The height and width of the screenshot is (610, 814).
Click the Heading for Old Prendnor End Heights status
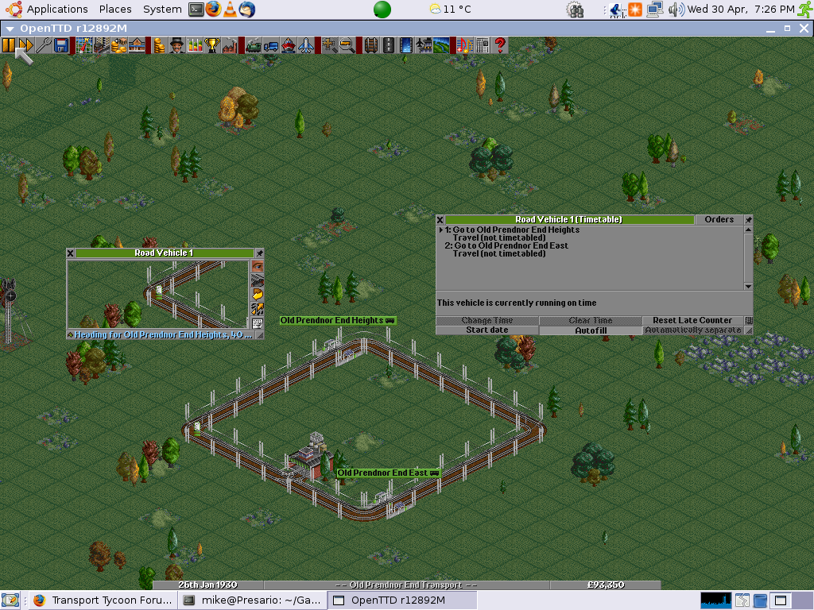pos(163,335)
